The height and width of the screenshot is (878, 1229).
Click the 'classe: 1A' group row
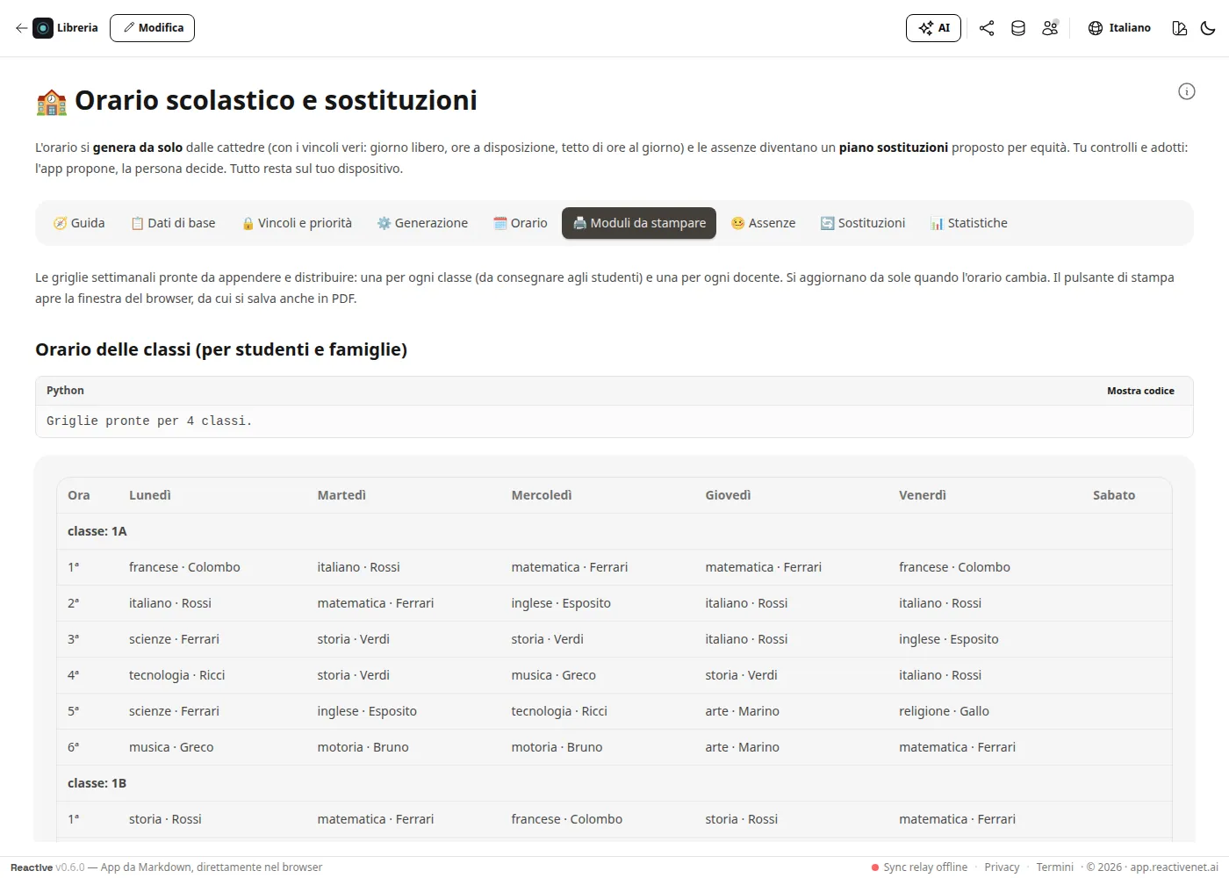[x=614, y=531]
